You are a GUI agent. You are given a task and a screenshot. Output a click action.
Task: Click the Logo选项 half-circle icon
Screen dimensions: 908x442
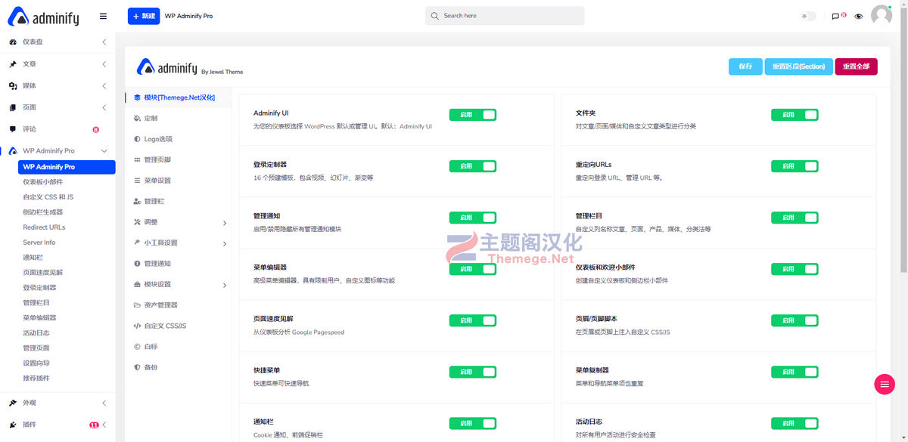[137, 139]
